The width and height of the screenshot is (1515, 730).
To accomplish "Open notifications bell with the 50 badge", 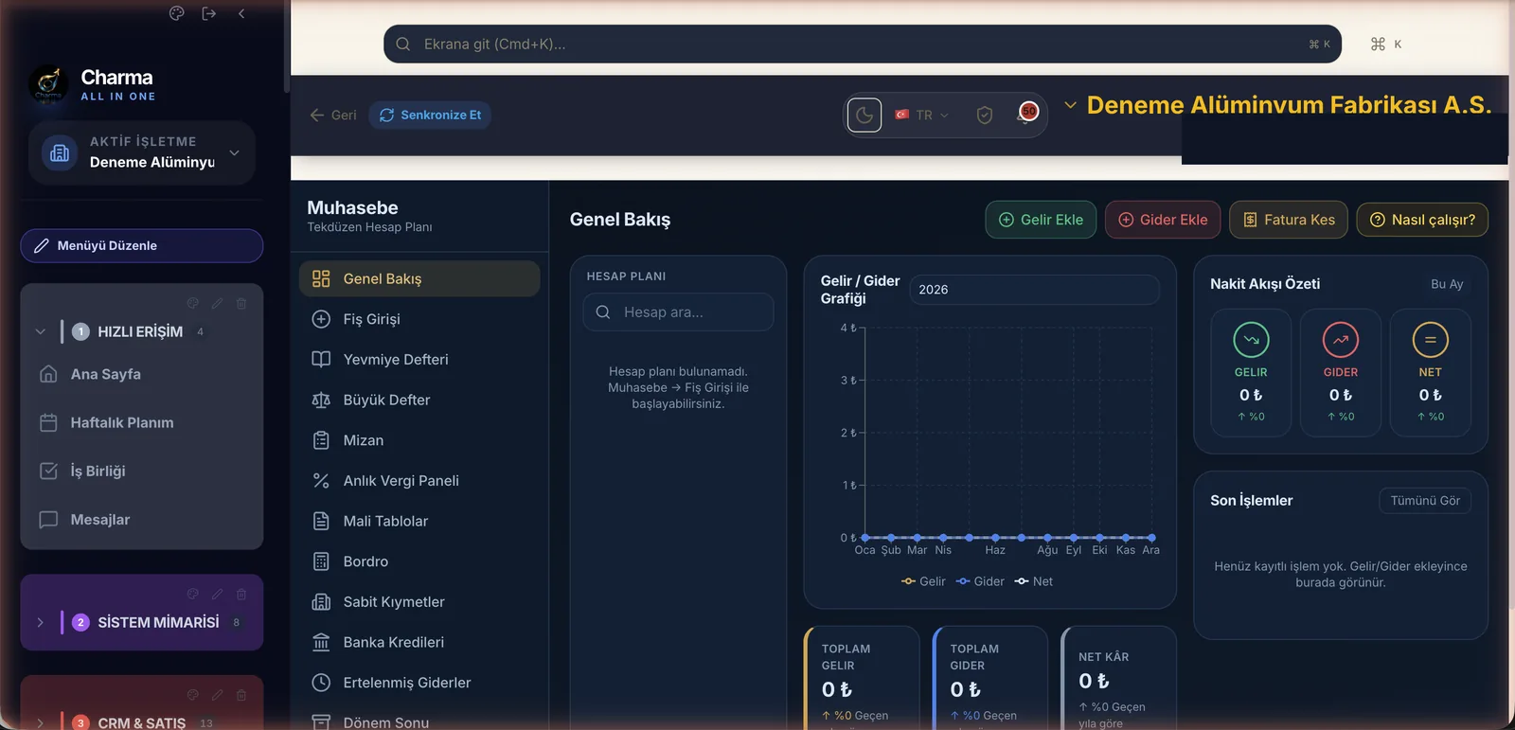I will tap(1026, 115).
